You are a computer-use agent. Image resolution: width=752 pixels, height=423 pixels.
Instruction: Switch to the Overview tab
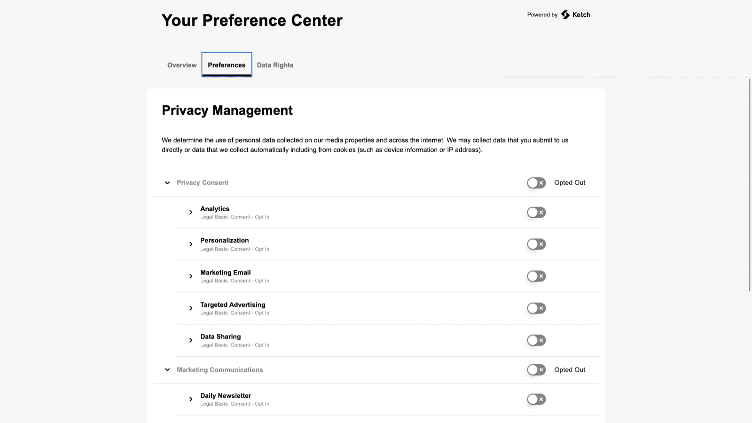click(181, 65)
